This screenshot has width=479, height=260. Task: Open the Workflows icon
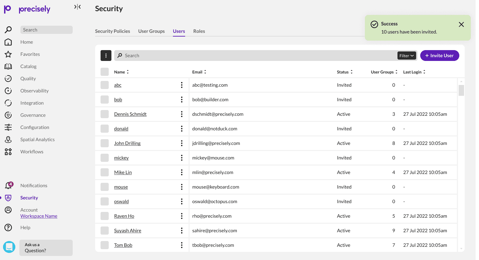pos(8,152)
